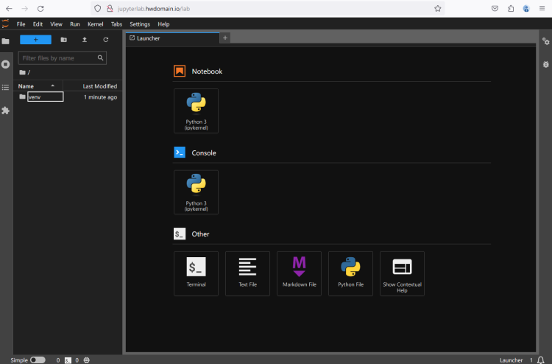This screenshot has height=364, width=552.
Task: Click the padlock site security icon
Action: coord(110,8)
